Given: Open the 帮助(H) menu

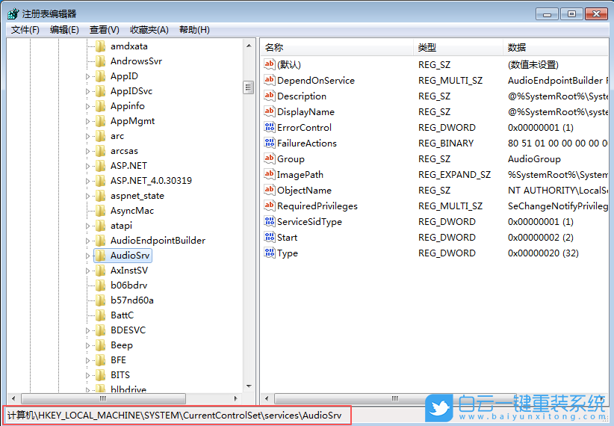Looking at the screenshot, I should (194, 30).
